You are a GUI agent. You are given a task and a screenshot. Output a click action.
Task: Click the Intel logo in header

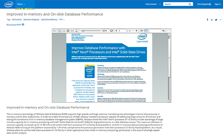(9, 4)
